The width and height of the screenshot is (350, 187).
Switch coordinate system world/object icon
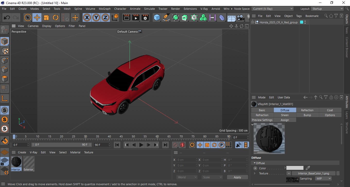coord(115,18)
